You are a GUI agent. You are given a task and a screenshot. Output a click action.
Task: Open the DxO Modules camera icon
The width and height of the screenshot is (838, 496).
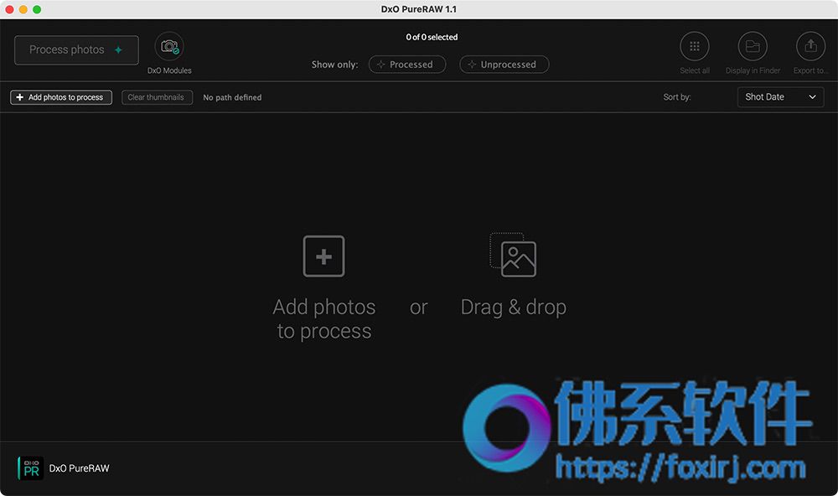coord(169,47)
